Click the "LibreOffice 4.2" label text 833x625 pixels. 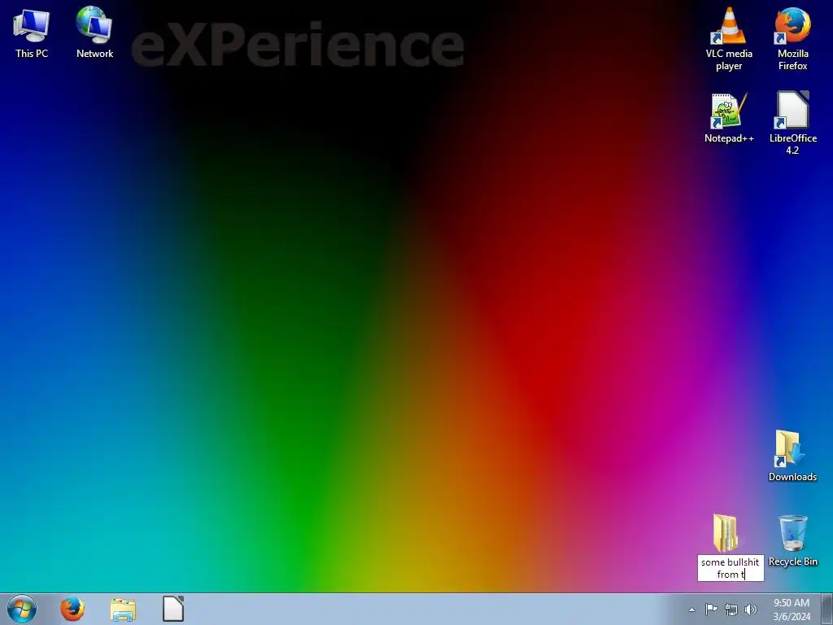tap(792, 144)
